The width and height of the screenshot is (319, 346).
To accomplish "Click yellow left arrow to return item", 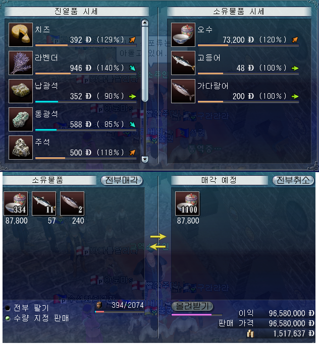I will pyautogui.click(x=157, y=247).
